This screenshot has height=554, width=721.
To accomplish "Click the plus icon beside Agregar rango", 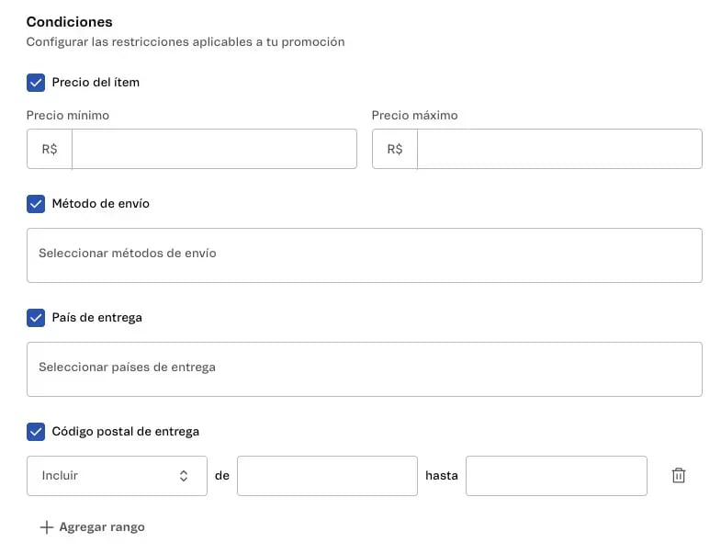I will coord(46,527).
